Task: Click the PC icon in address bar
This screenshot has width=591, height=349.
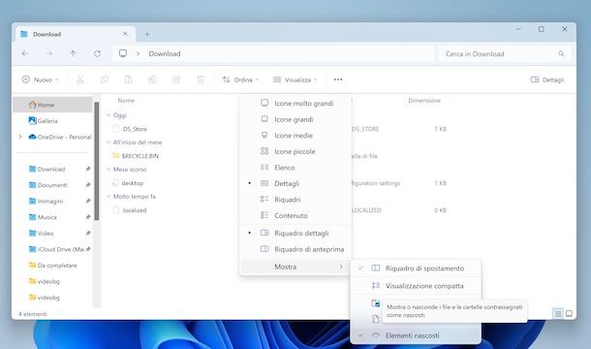Action: click(123, 53)
